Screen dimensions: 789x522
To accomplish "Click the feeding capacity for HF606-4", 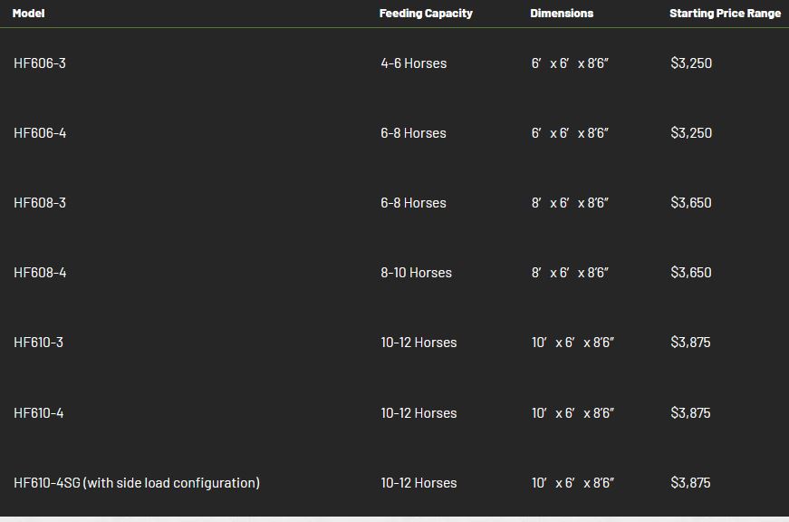I will (413, 133).
